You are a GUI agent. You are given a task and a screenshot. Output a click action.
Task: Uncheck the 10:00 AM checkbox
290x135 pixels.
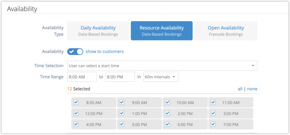[167, 102]
